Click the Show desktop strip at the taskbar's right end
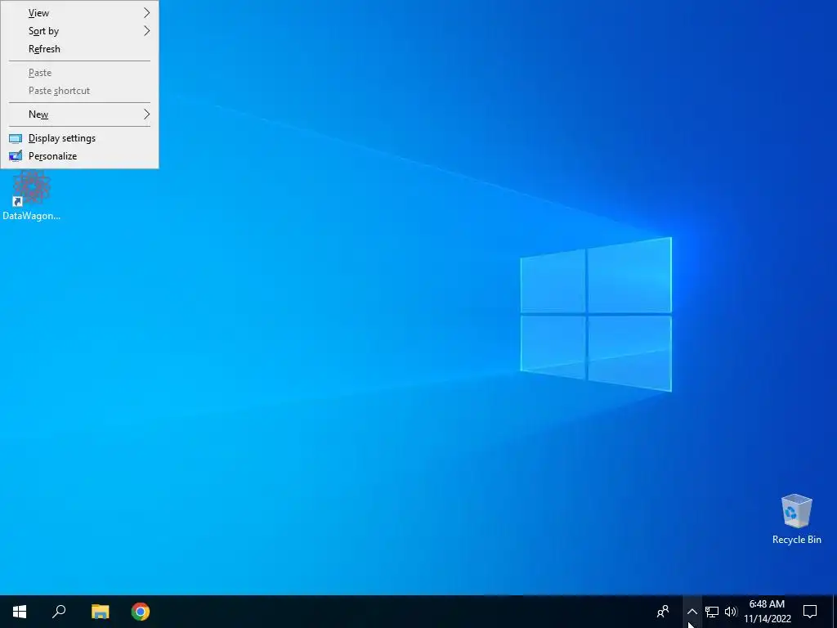Screen dimensions: 837x628 point(835,612)
